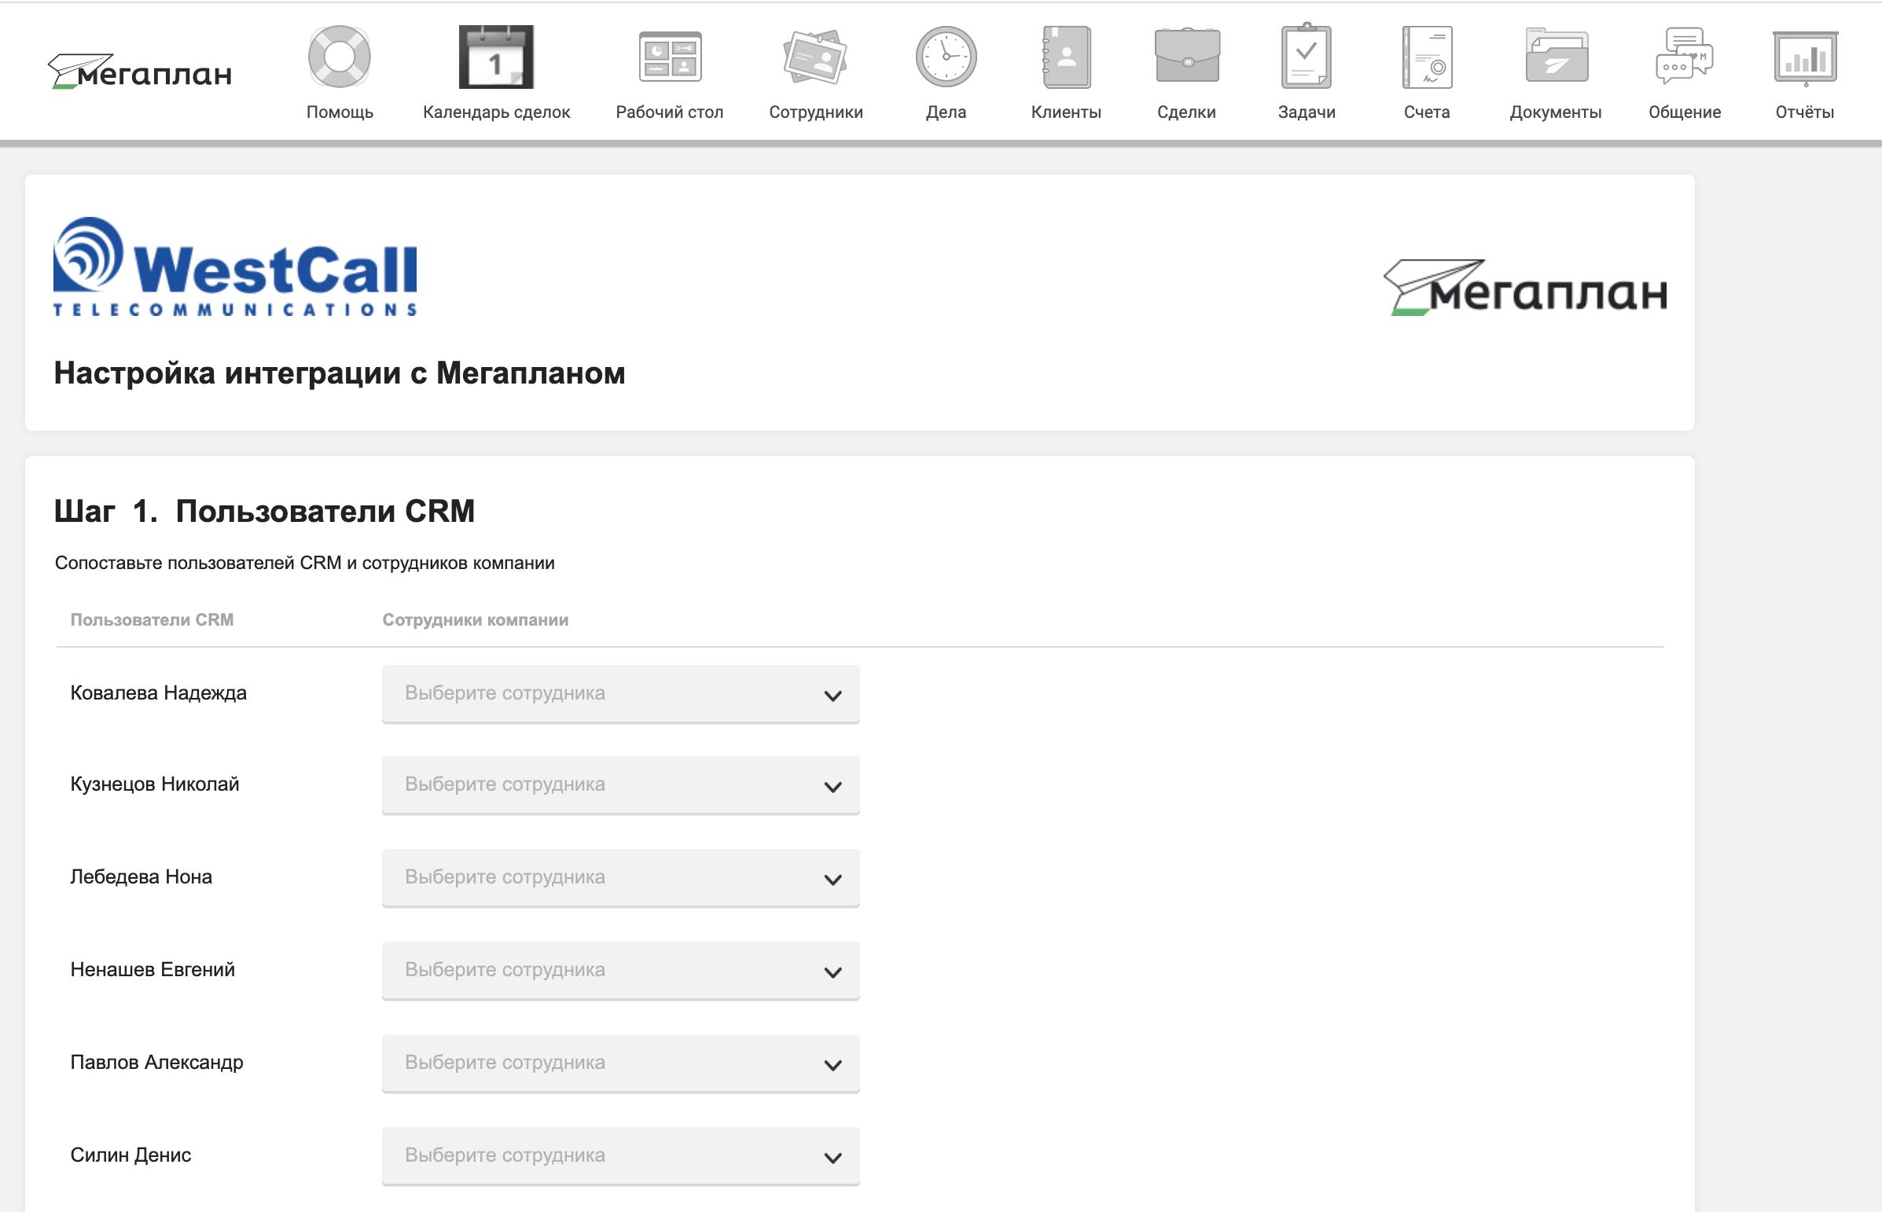Go to the Счета section label
Viewport: 1882px width, 1212px height.
point(1427,112)
